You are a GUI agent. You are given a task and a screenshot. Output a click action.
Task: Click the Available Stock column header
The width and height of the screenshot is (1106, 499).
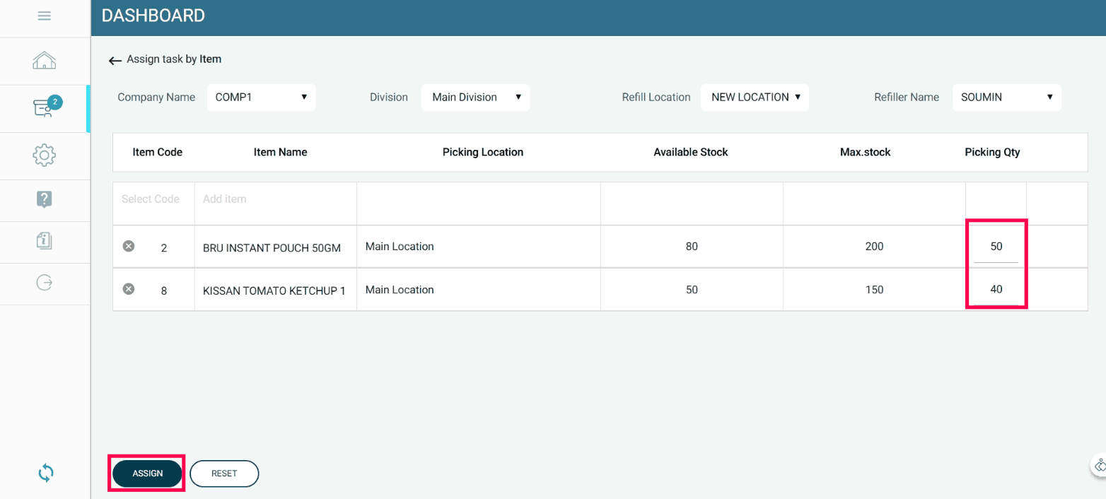pos(691,152)
